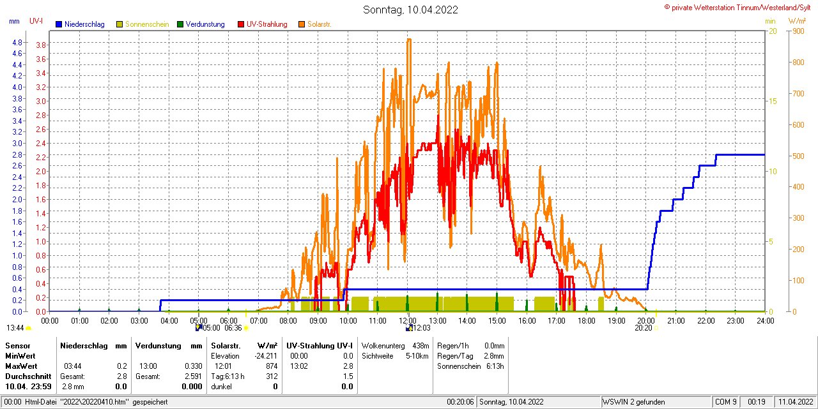Click the blue mm axis unit label
The width and height of the screenshot is (818, 409).
pos(14,21)
